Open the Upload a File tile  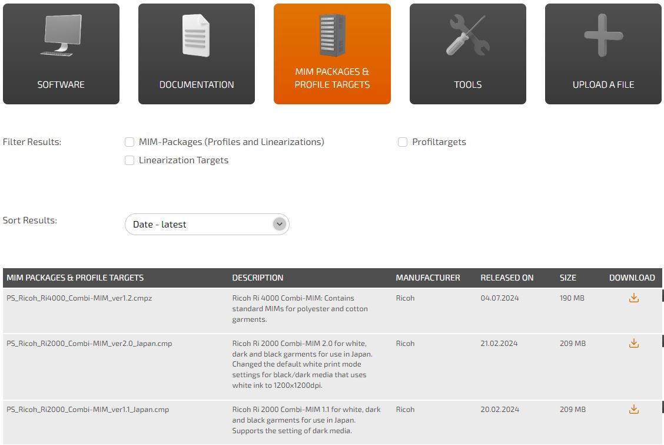(x=603, y=54)
